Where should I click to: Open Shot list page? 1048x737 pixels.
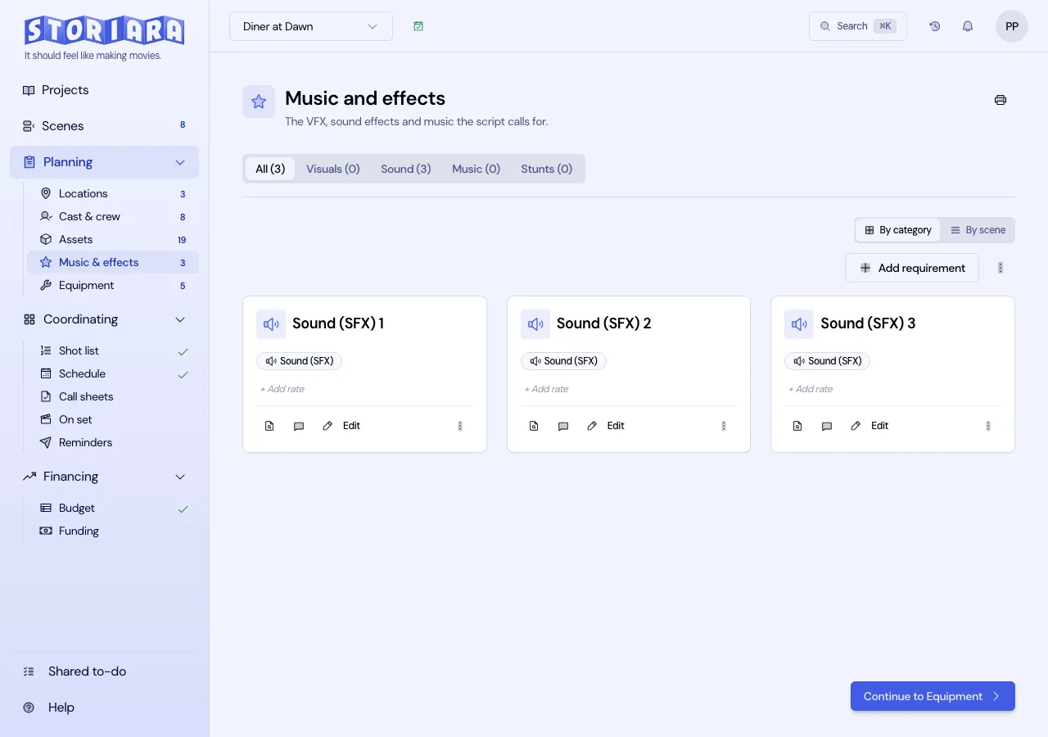coord(113,351)
